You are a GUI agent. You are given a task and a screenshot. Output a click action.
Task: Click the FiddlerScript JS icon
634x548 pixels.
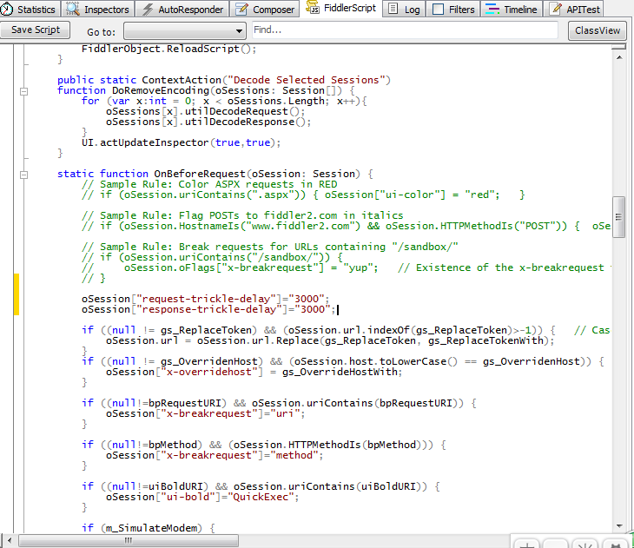[x=313, y=7]
